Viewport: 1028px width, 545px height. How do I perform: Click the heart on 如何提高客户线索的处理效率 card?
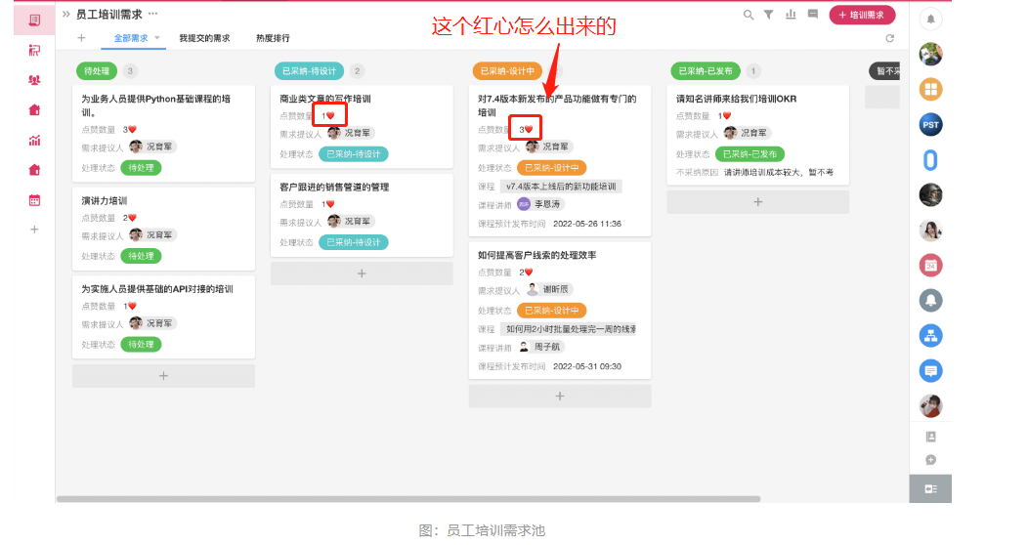point(529,272)
